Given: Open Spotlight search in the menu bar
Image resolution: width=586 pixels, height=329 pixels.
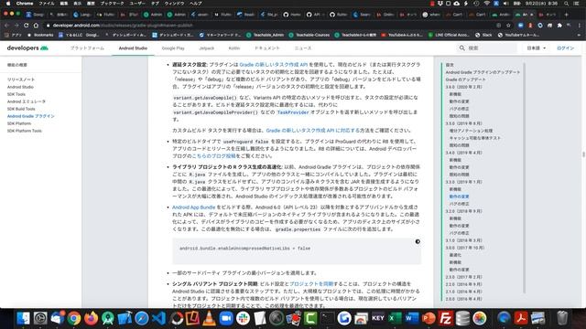Looking at the screenshot, I should click(x=566, y=4).
